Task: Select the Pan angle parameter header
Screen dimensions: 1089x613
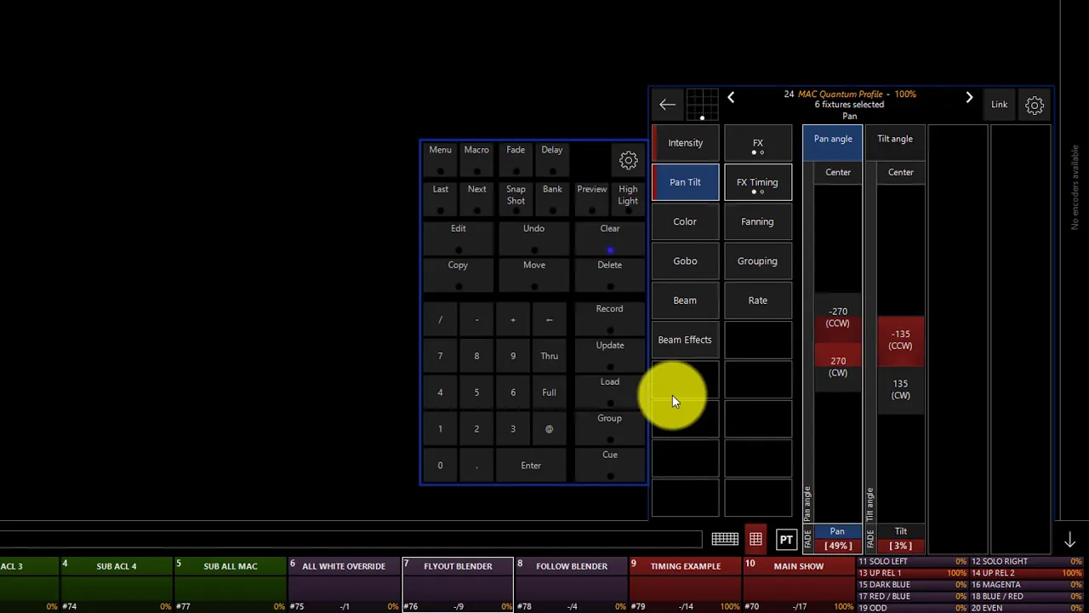Action: tap(833, 142)
